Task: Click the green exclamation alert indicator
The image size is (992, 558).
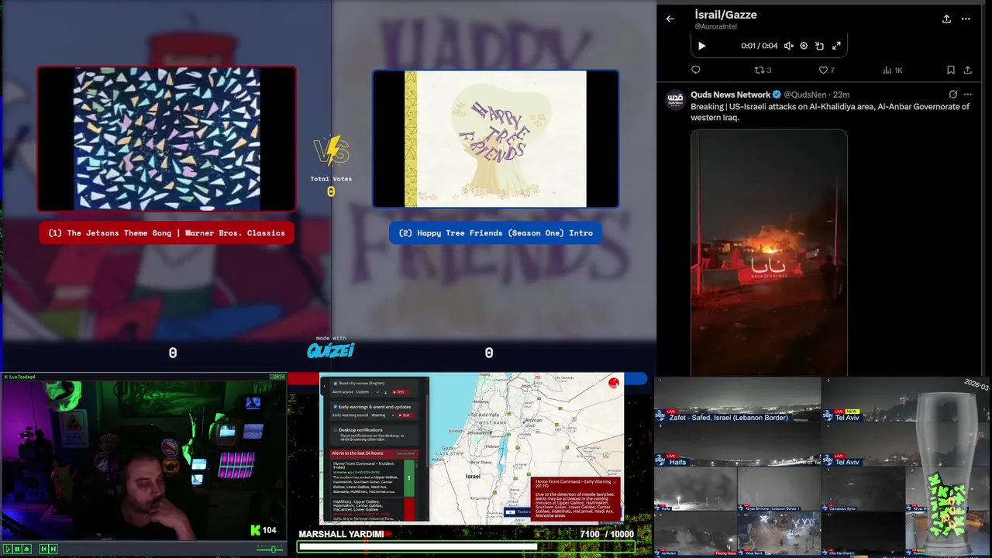Action: coord(409,478)
